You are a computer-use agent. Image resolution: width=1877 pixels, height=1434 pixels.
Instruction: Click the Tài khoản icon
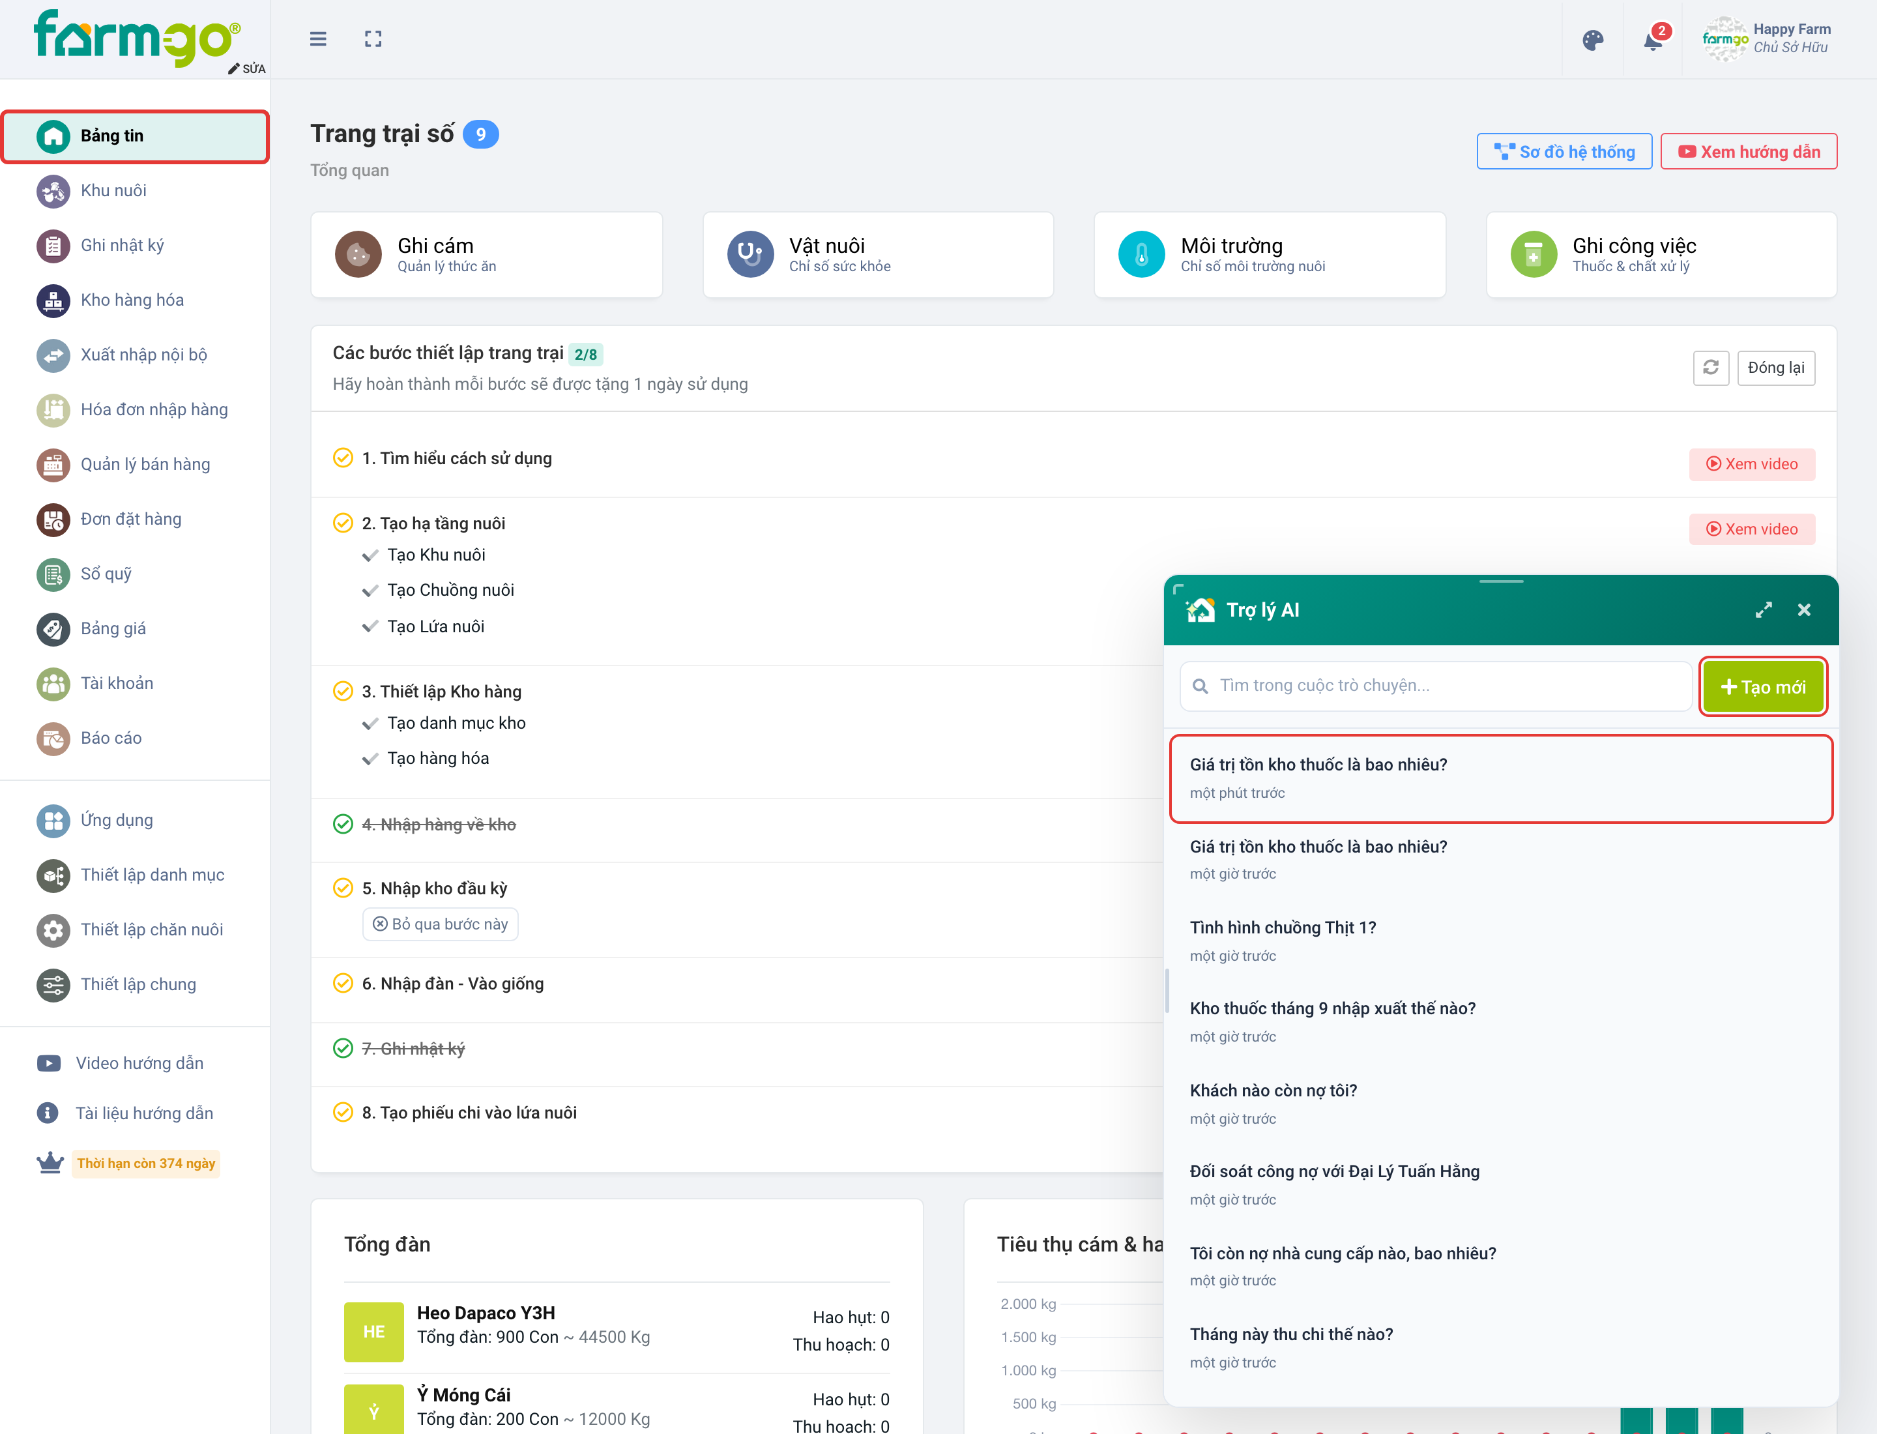tap(53, 684)
